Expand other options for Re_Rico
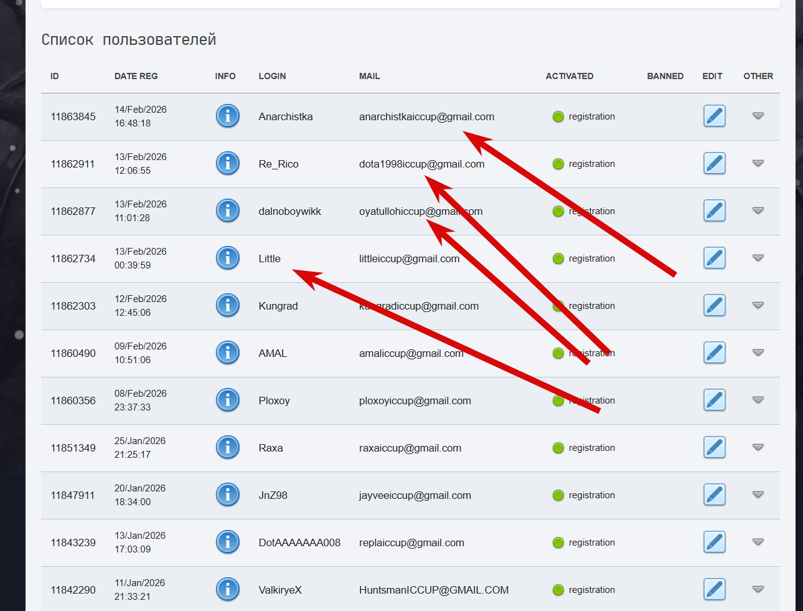Image resolution: width=803 pixels, height=611 pixels. click(x=758, y=163)
